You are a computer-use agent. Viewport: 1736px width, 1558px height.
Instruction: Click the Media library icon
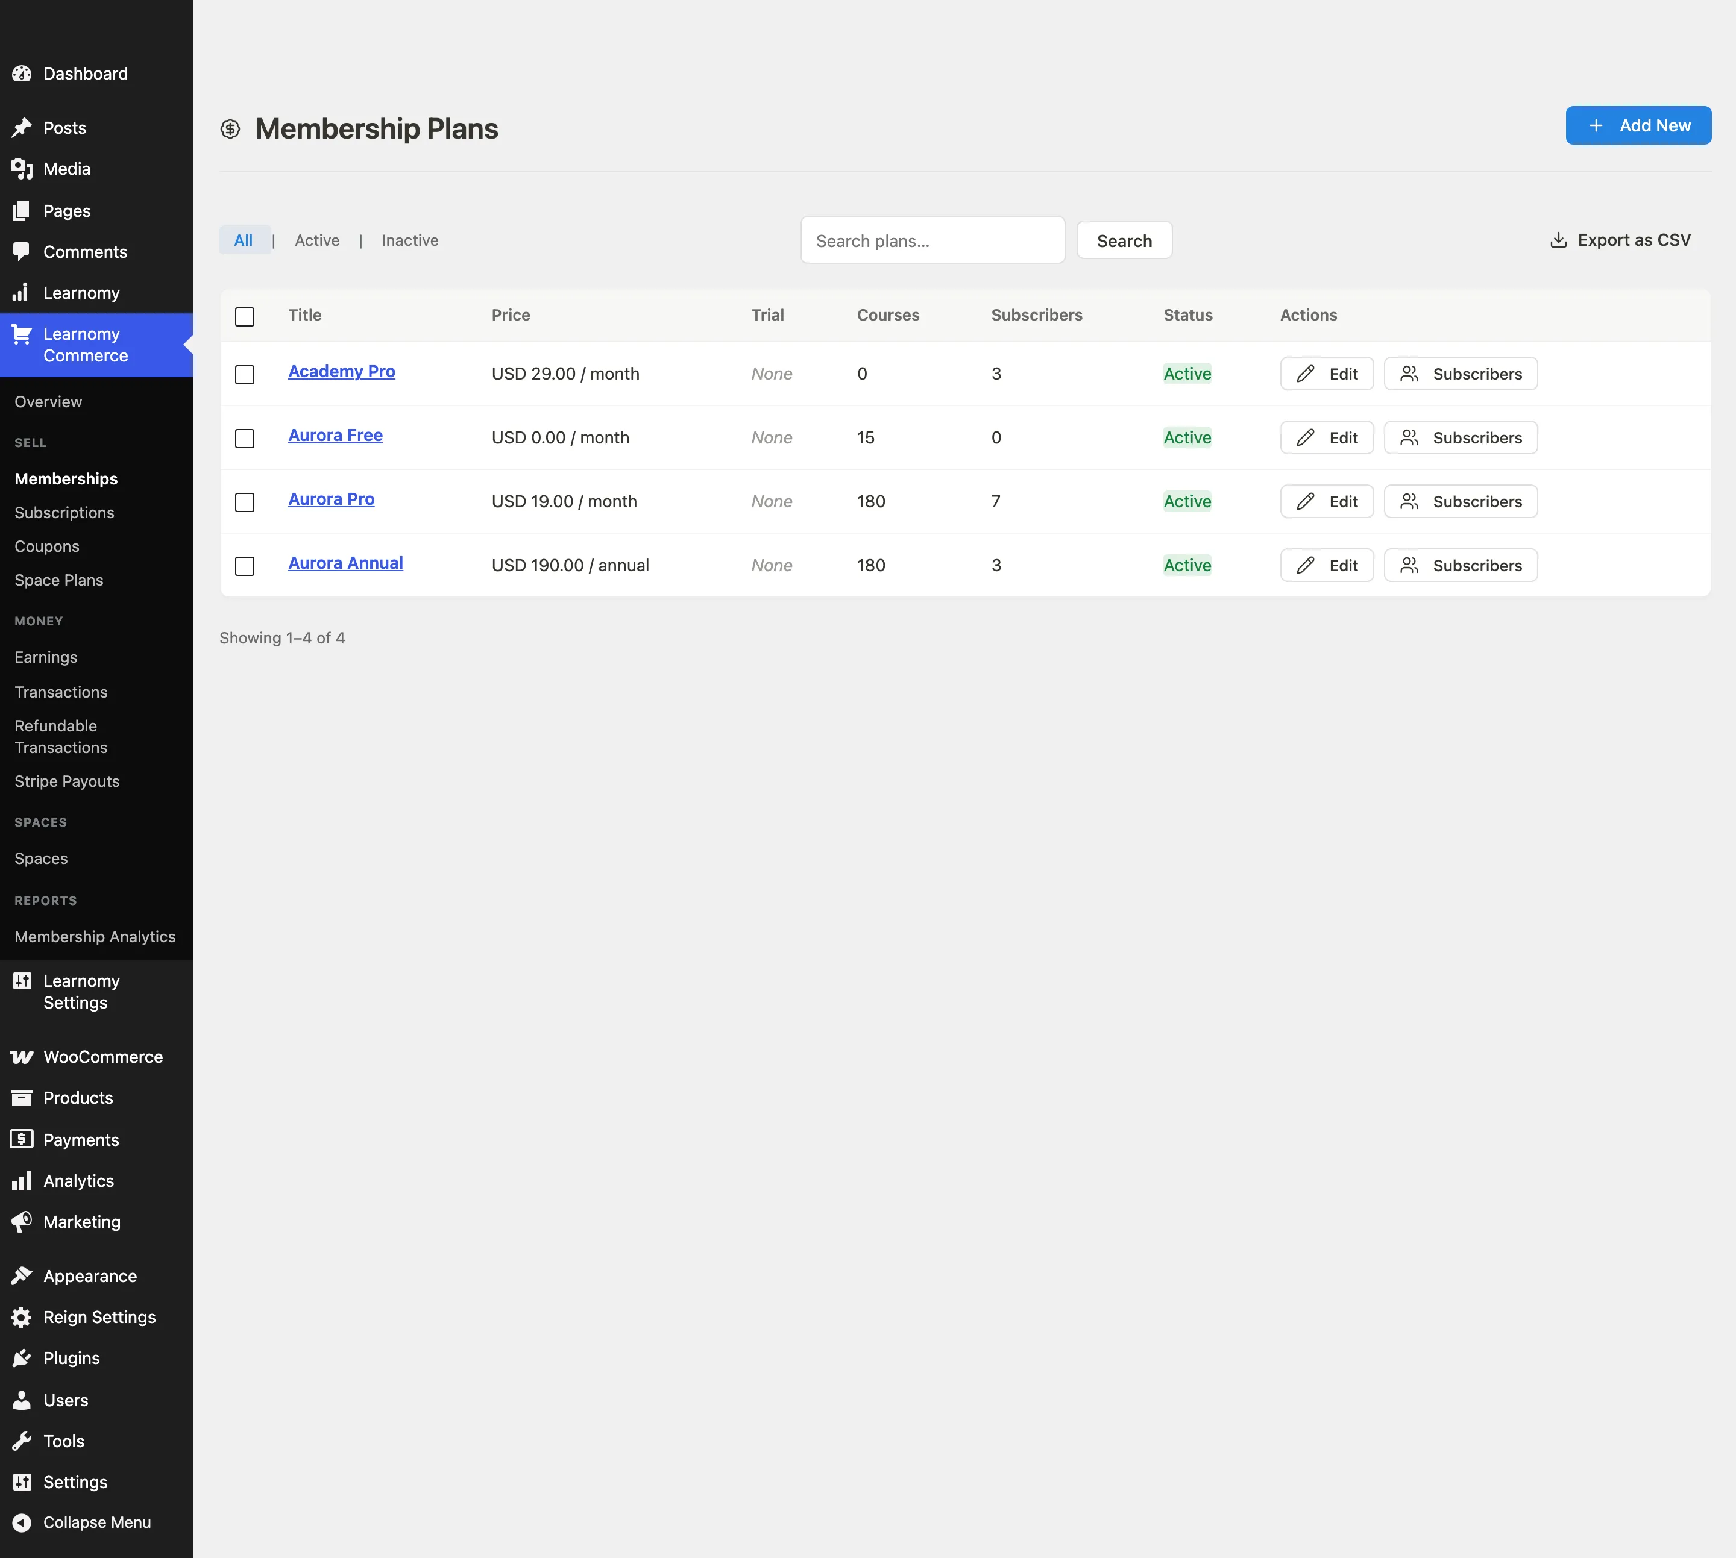[x=22, y=169]
